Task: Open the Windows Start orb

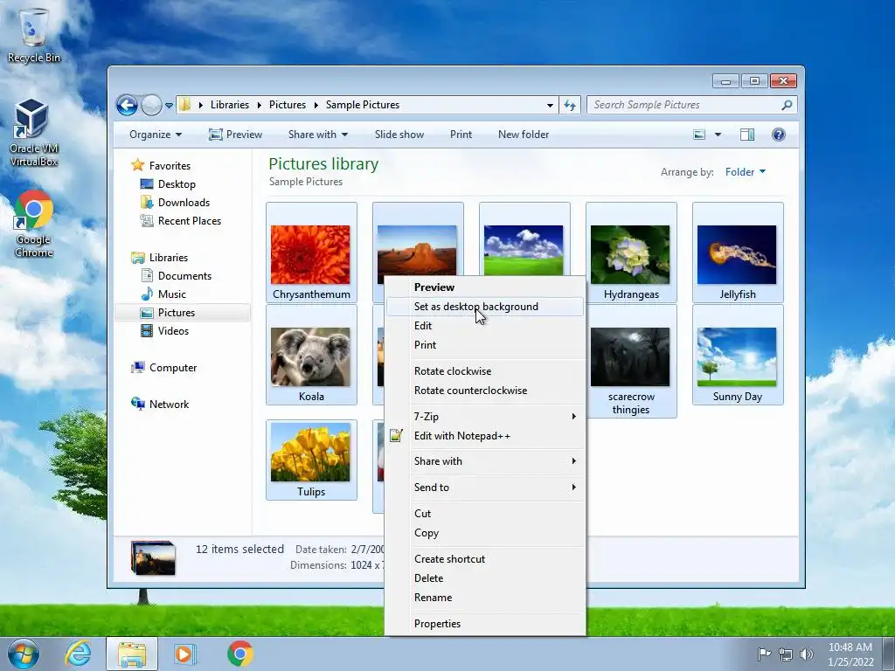Action: 24,654
